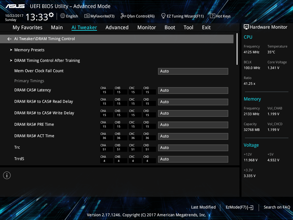Change language via English label

[72, 16]
